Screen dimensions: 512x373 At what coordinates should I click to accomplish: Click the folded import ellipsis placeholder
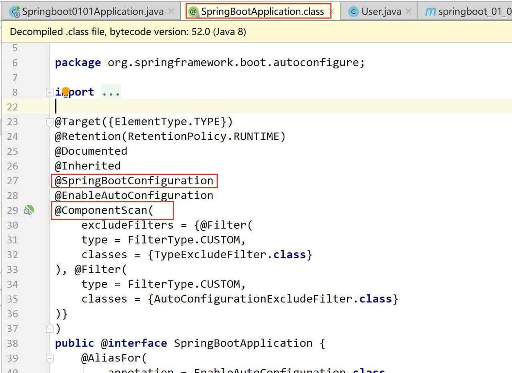click(111, 92)
